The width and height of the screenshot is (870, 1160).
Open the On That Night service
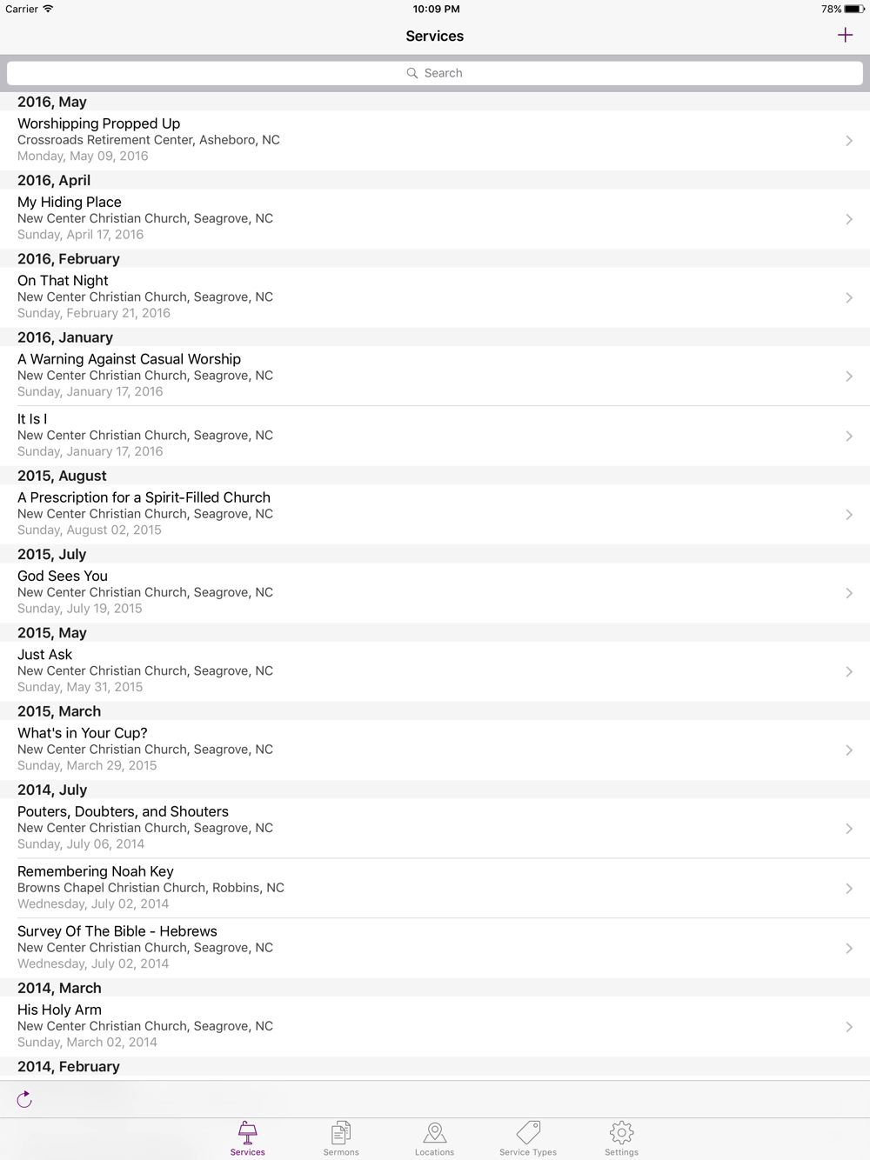pyautogui.click(x=348, y=297)
